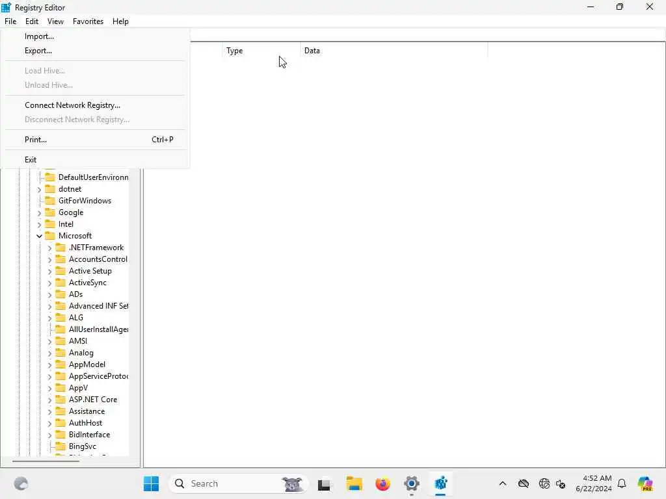Viewport: 666px width, 499px height.
Task: Click the BidInterface folder icon
Action: (x=60, y=435)
